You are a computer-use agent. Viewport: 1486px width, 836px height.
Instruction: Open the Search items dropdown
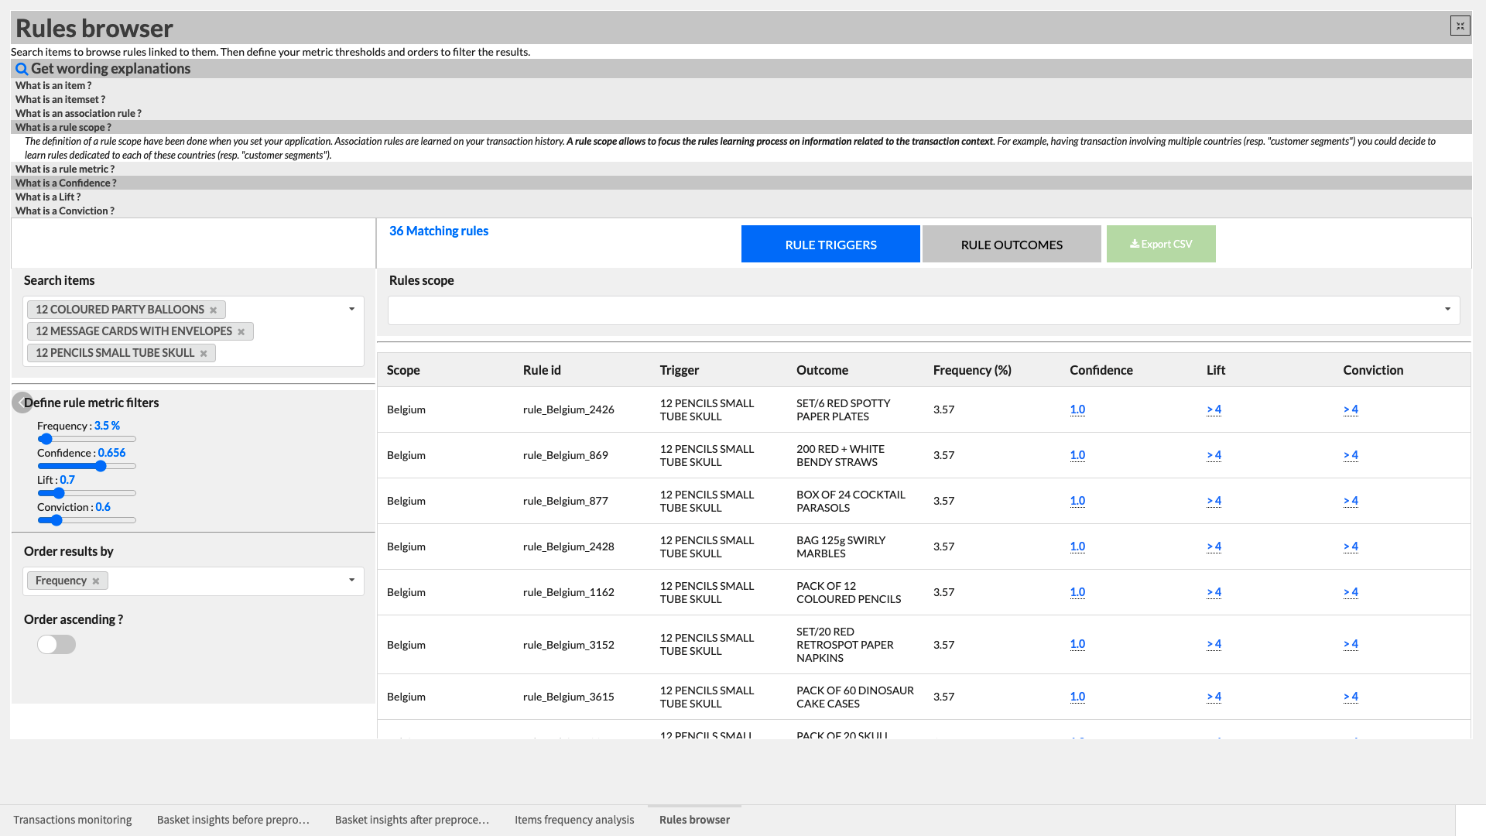point(353,309)
